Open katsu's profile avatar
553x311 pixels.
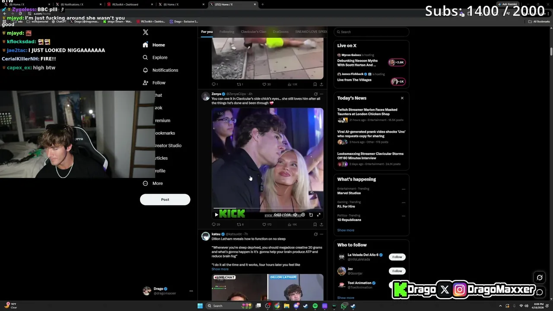tap(206, 236)
